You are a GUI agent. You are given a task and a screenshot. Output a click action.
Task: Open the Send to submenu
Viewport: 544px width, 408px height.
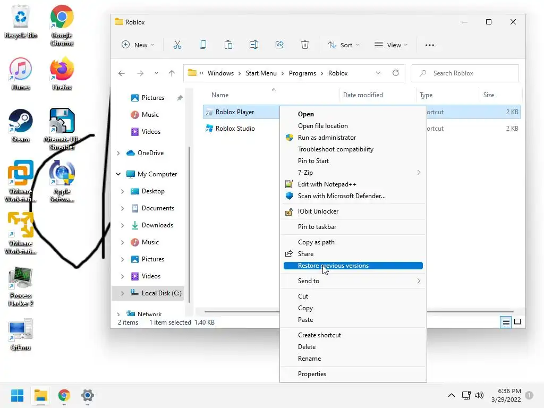pyautogui.click(x=353, y=281)
